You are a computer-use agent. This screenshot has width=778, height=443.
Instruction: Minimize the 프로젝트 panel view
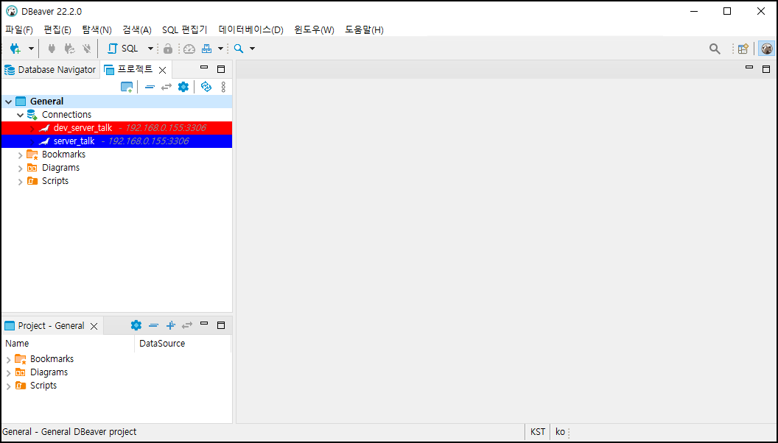click(204, 68)
